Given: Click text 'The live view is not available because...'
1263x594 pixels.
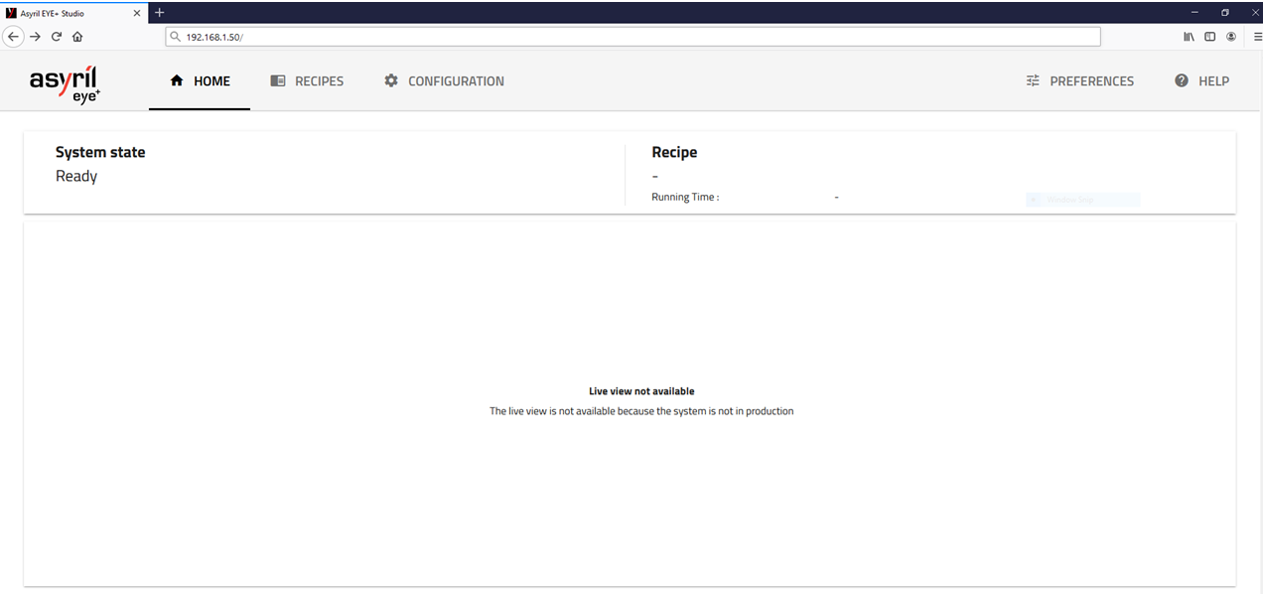Looking at the screenshot, I should point(641,411).
